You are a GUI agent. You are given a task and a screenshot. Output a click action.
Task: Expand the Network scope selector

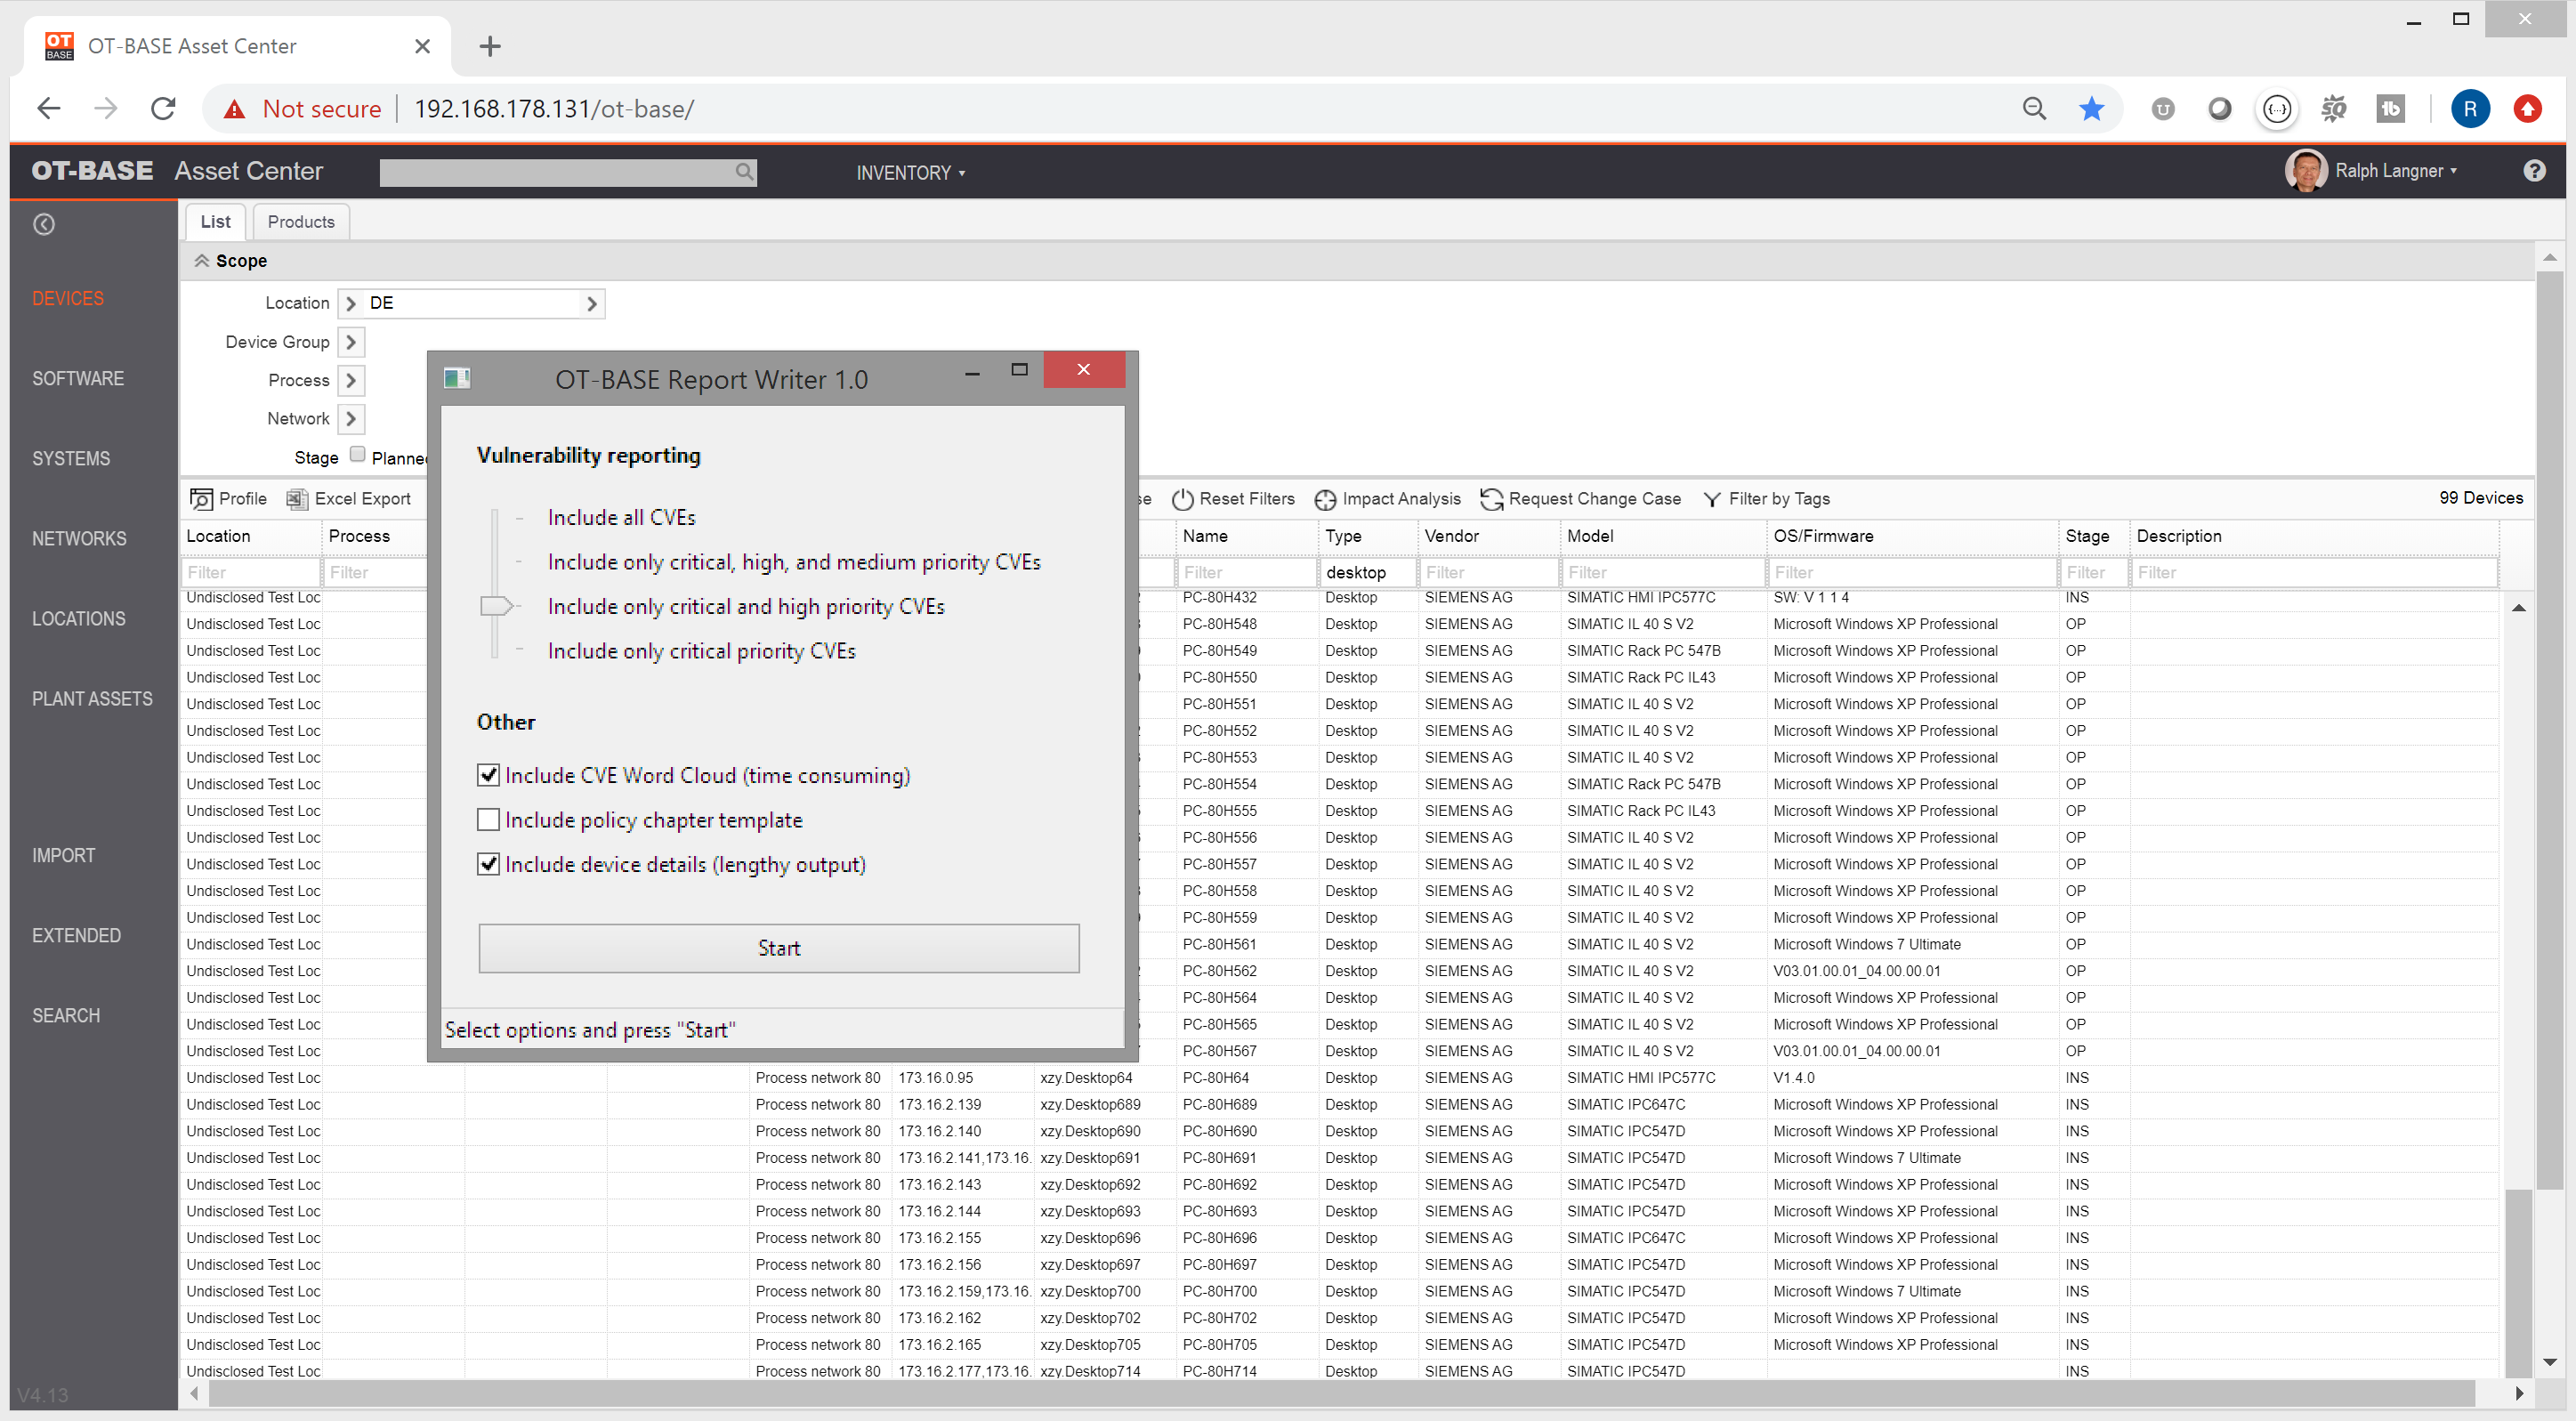point(351,419)
